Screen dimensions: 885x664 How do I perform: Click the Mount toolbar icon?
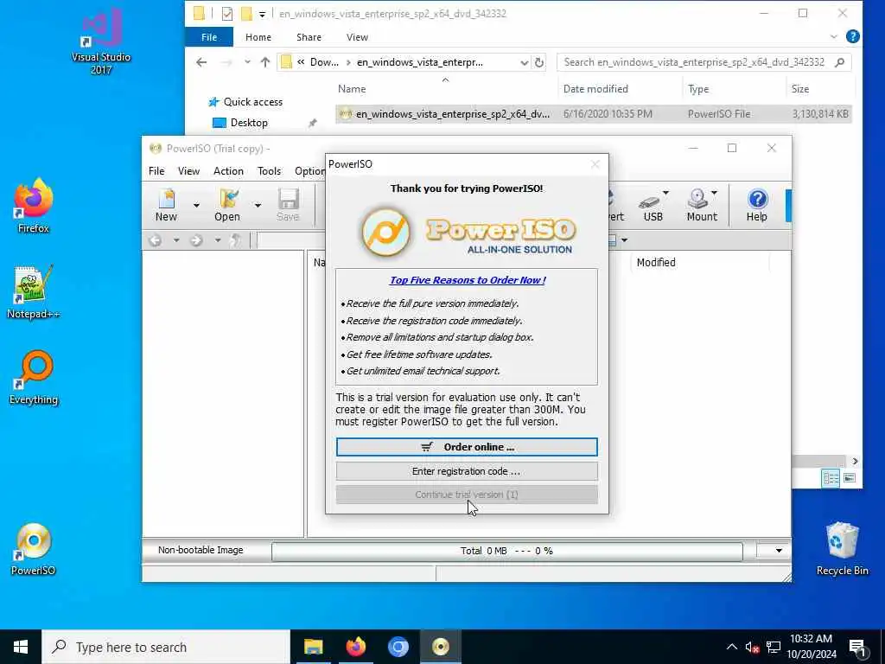pos(700,206)
